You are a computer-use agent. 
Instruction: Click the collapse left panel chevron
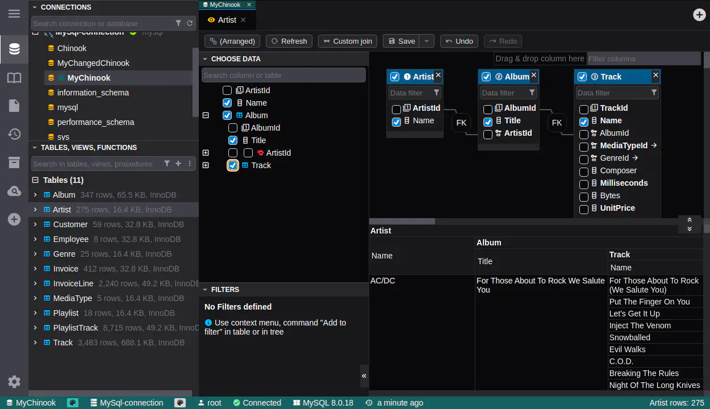pos(364,375)
